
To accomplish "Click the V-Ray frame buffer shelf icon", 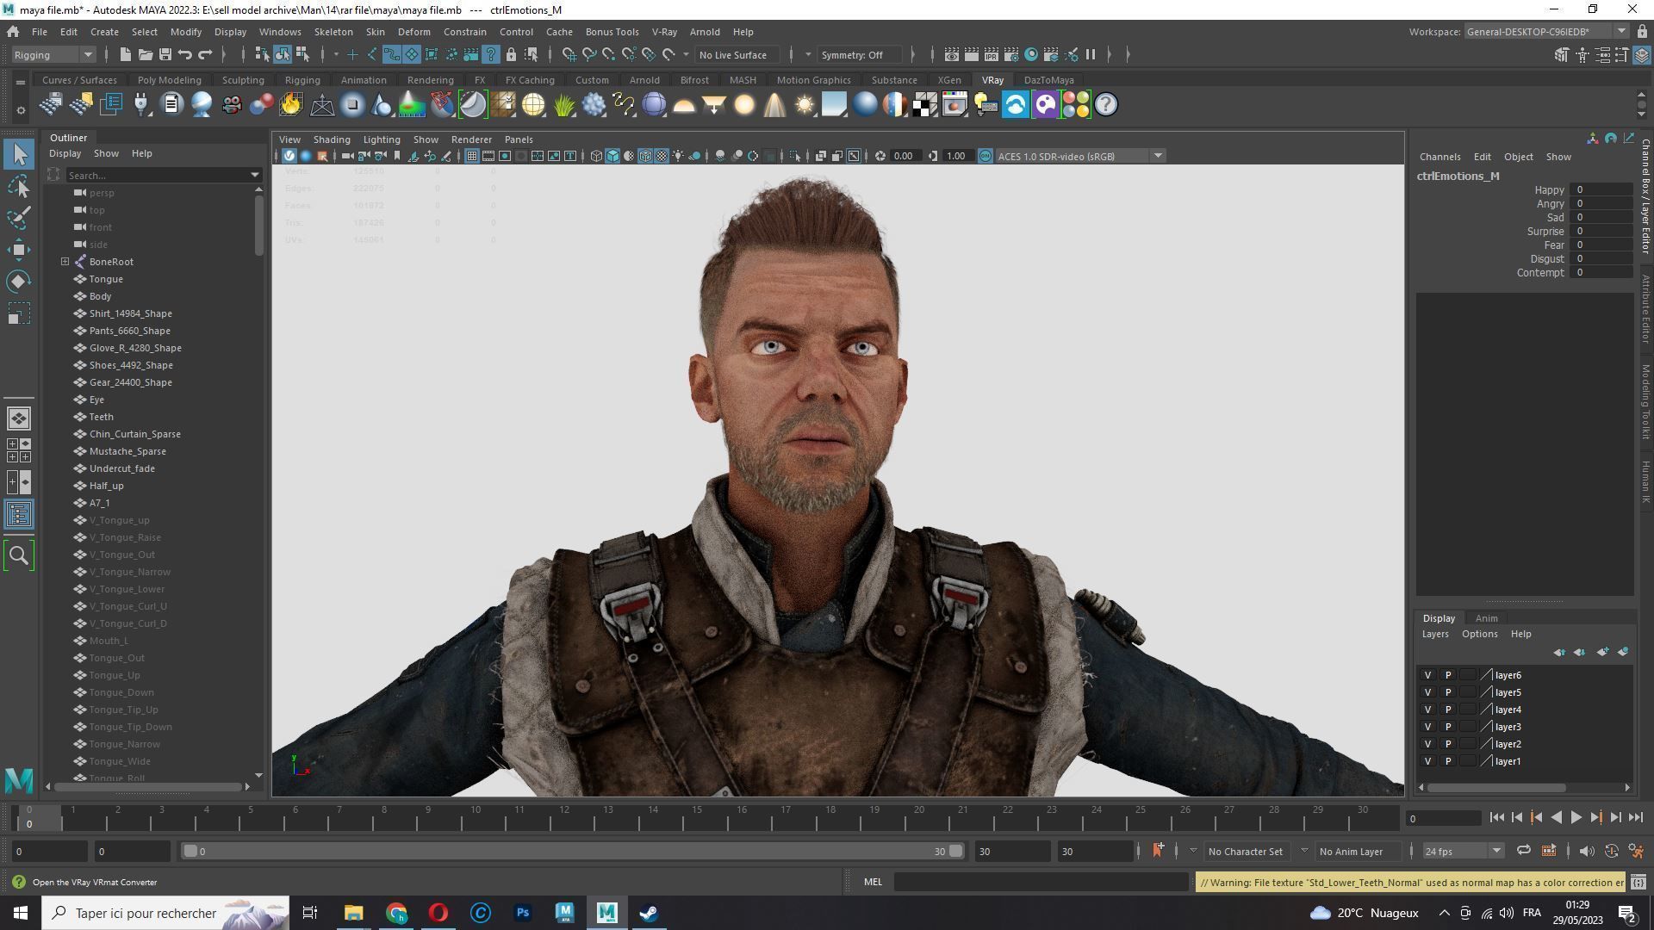I will pyautogui.click(x=955, y=105).
